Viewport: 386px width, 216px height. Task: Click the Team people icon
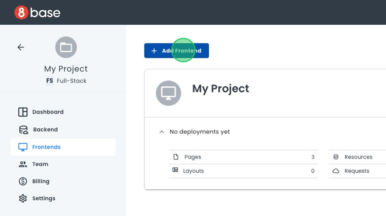[23, 164]
